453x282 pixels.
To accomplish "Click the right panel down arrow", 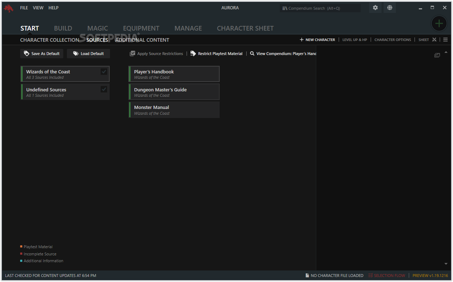I will 446,264.
